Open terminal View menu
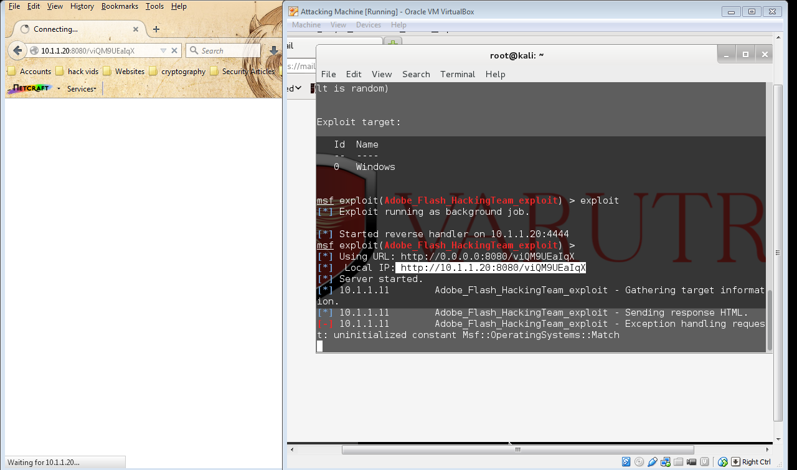The width and height of the screenshot is (797, 470). pos(382,74)
